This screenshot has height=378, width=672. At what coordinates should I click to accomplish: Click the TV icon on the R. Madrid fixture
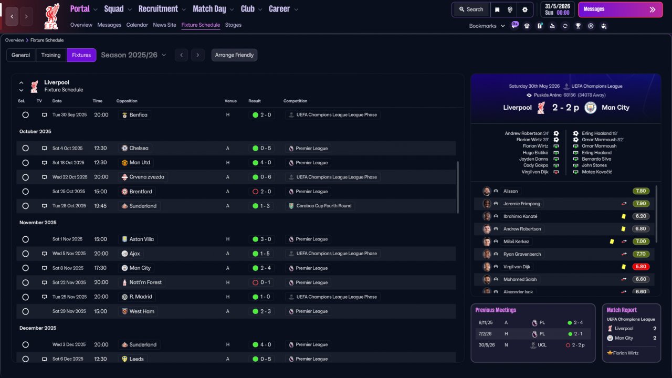point(45,297)
